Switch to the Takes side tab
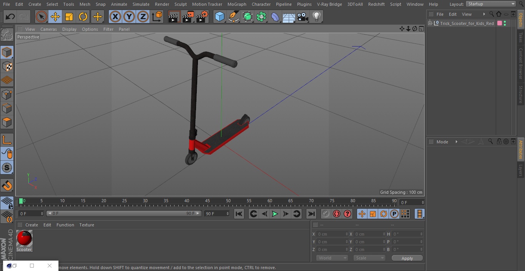 pos(521,37)
